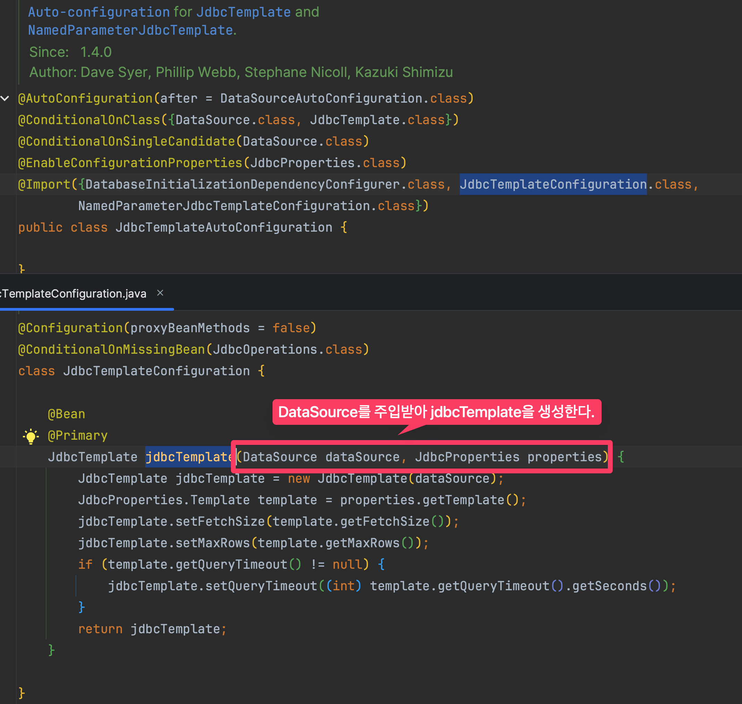Click the setFetchSize method call

tap(220, 521)
